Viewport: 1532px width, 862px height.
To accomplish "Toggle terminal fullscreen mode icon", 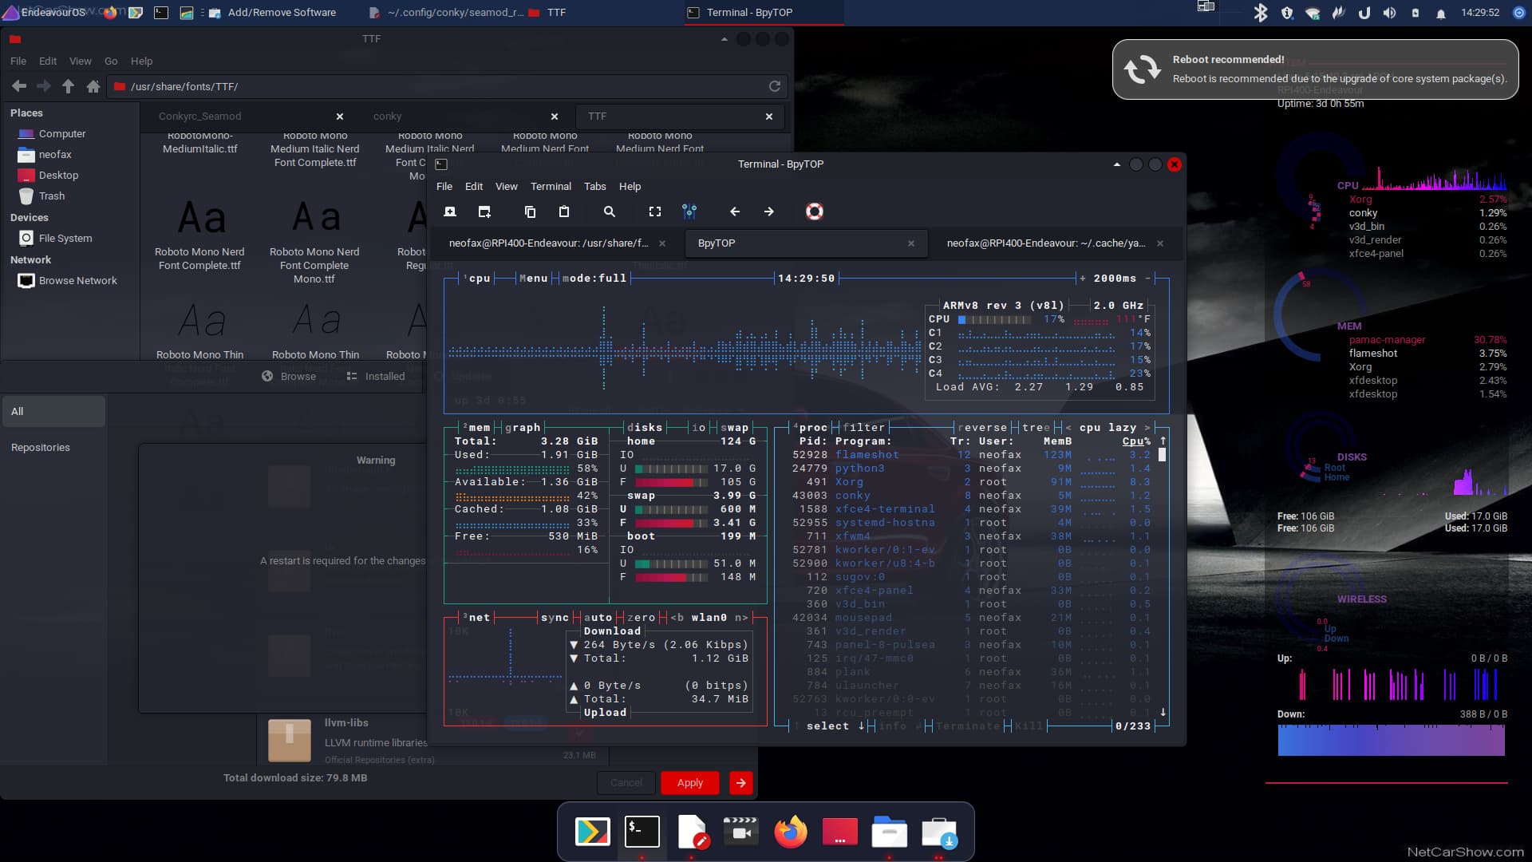I will [655, 212].
